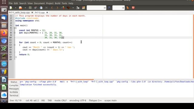Click the Save file toolbar icon
Viewport: 194px width, 109px height.
click(30, 8)
